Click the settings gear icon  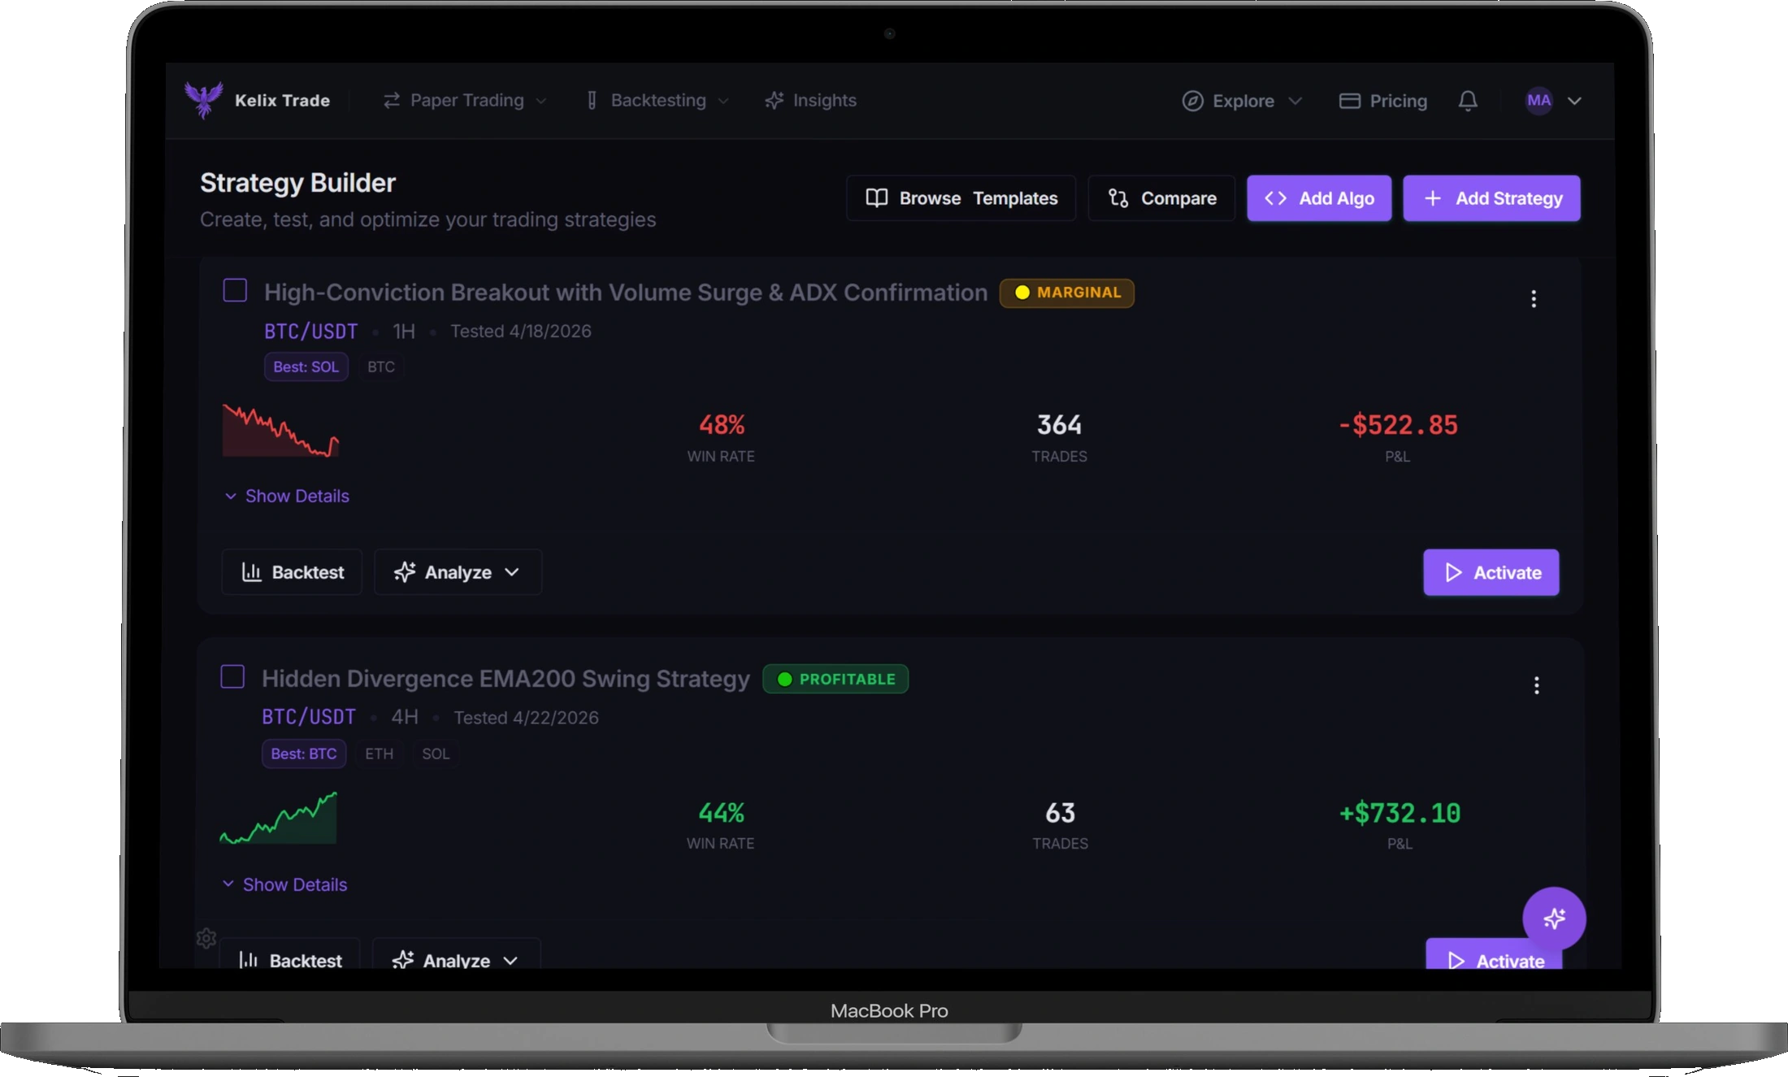tap(206, 939)
